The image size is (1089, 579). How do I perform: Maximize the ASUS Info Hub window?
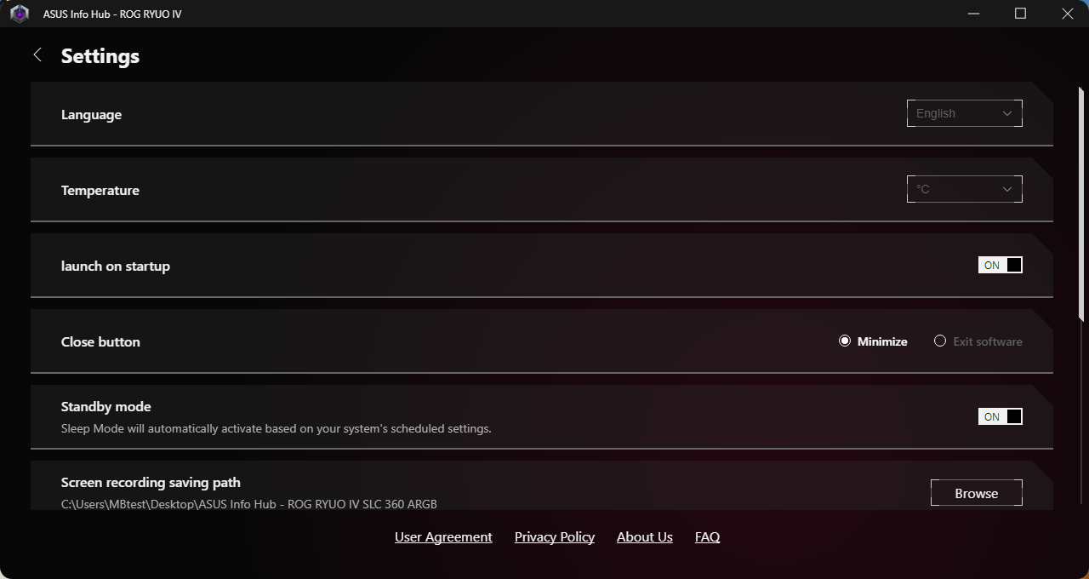pyautogui.click(x=1021, y=14)
